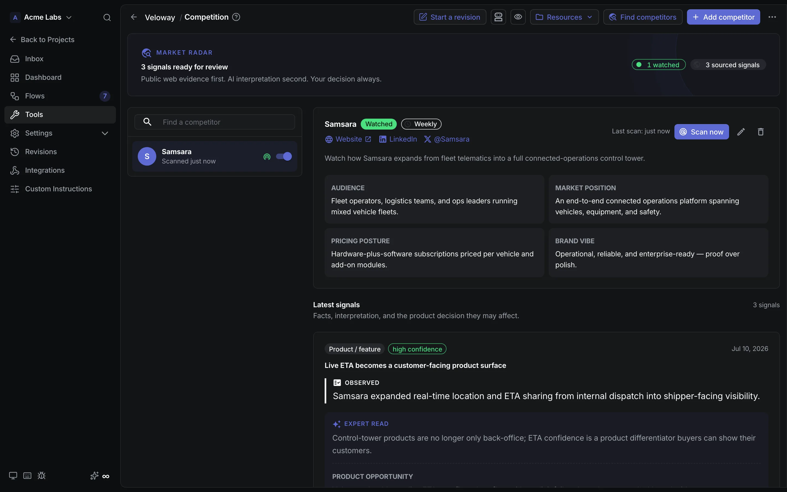Image resolution: width=787 pixels, height=492 pixels.
Task: Click the Add competitor button
Action: click(723, 17)
